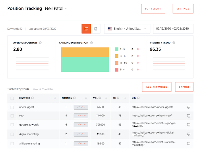Open Neil Patel project dropdown
The width and height of the screenshot is (201, 156).
(56, 9)
